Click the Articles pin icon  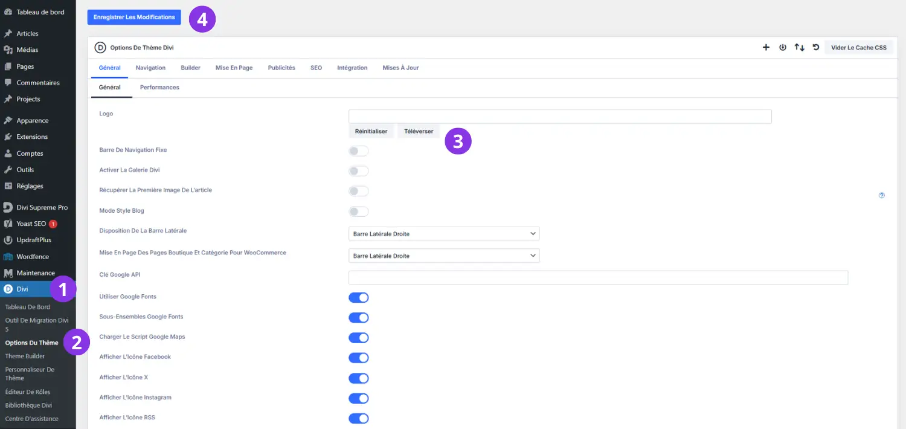pos(8,33)
